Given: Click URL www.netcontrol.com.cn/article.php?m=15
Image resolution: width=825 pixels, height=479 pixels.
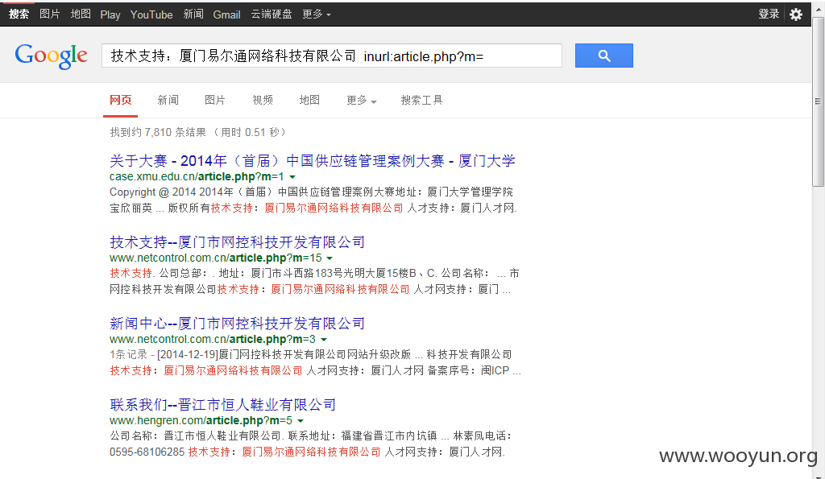Looking at the screenshot, I should coord(216,258).
